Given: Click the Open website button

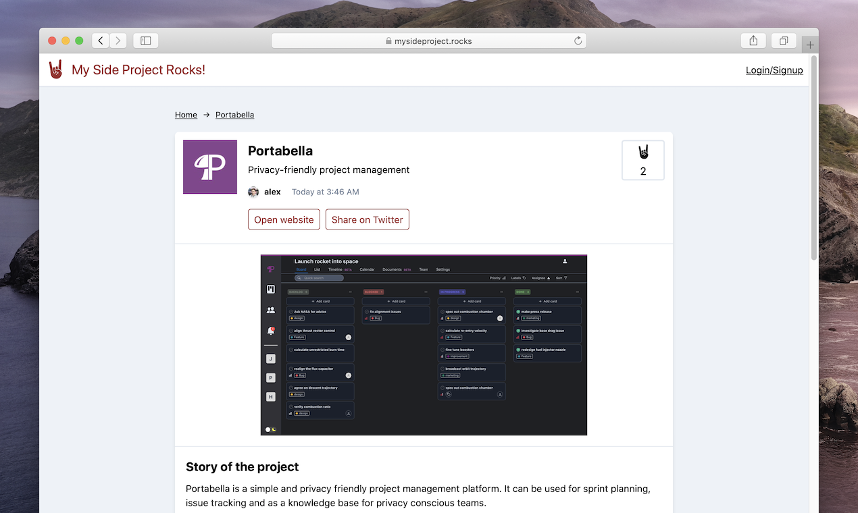Looking at the screenshot, I should [284, 219].
